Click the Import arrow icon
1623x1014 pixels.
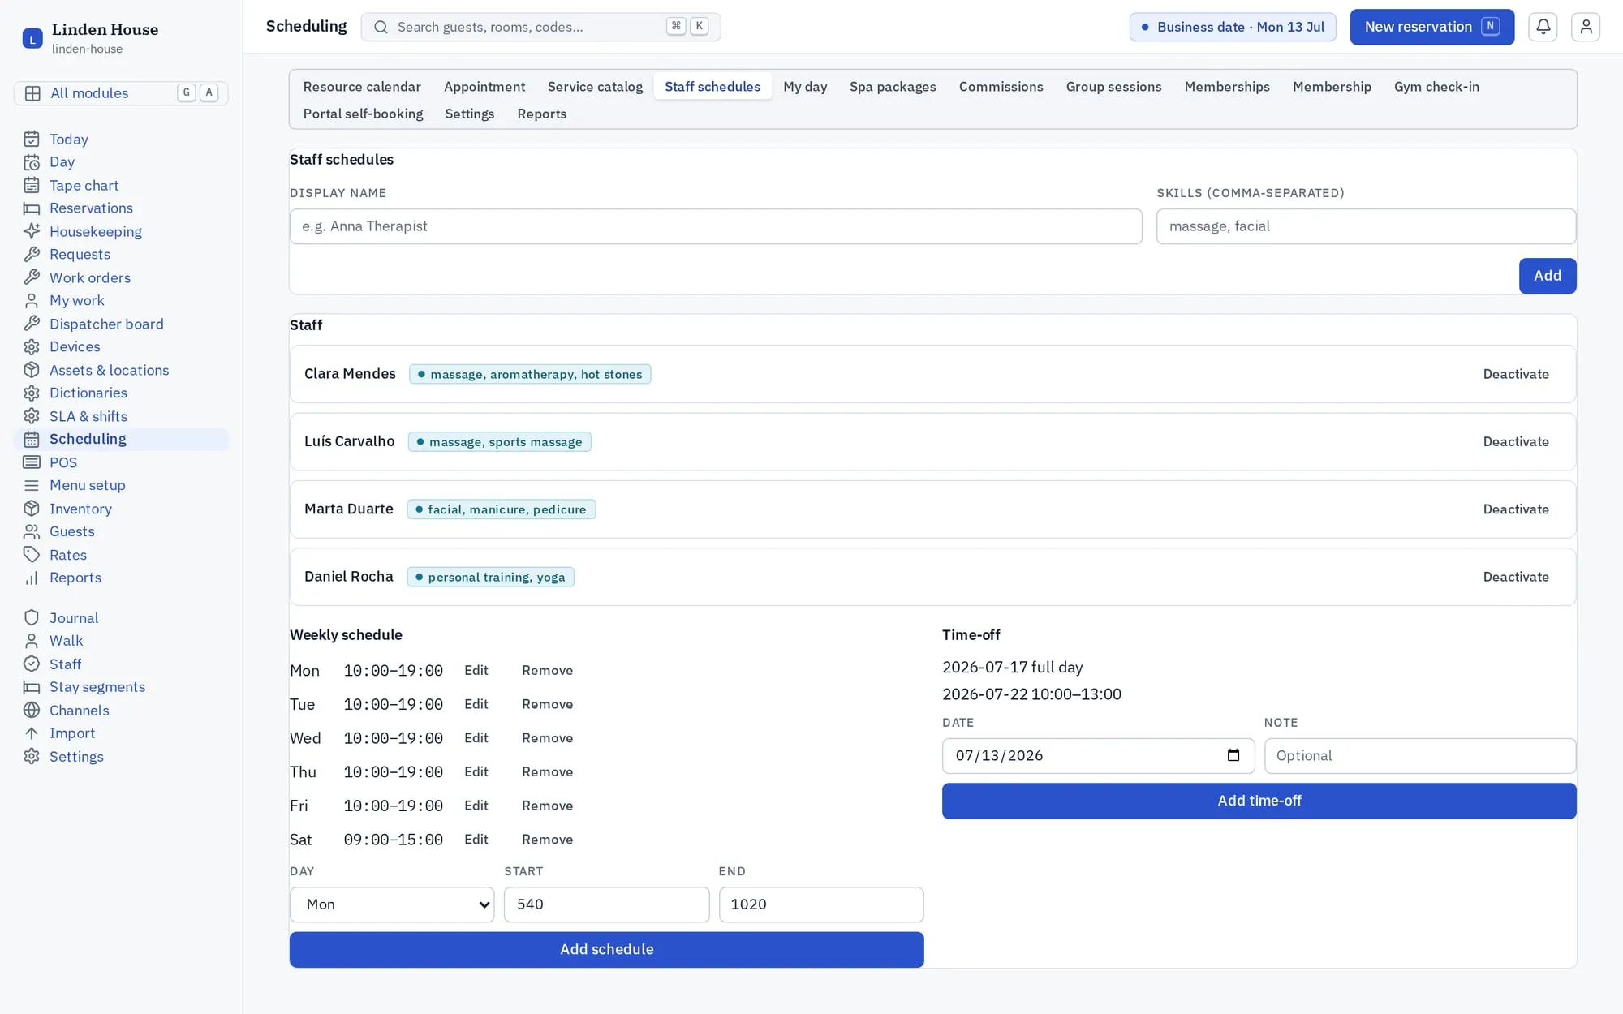(x=32, y=733)
